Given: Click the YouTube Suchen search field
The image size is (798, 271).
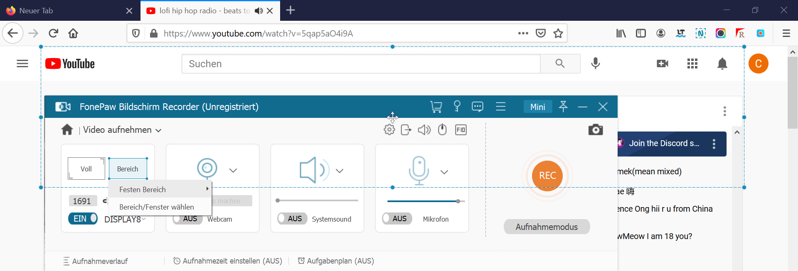Looking at the screenshot, I should (361, 63).
